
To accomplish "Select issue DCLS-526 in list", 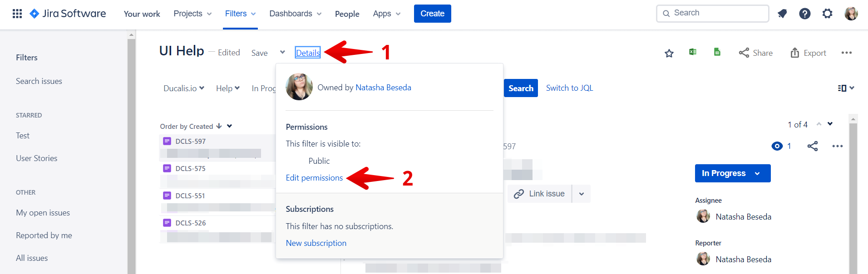I will pos(217,230).
